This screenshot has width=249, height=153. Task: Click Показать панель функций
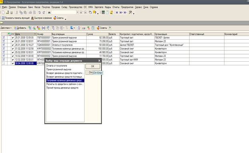pos(16,18)
